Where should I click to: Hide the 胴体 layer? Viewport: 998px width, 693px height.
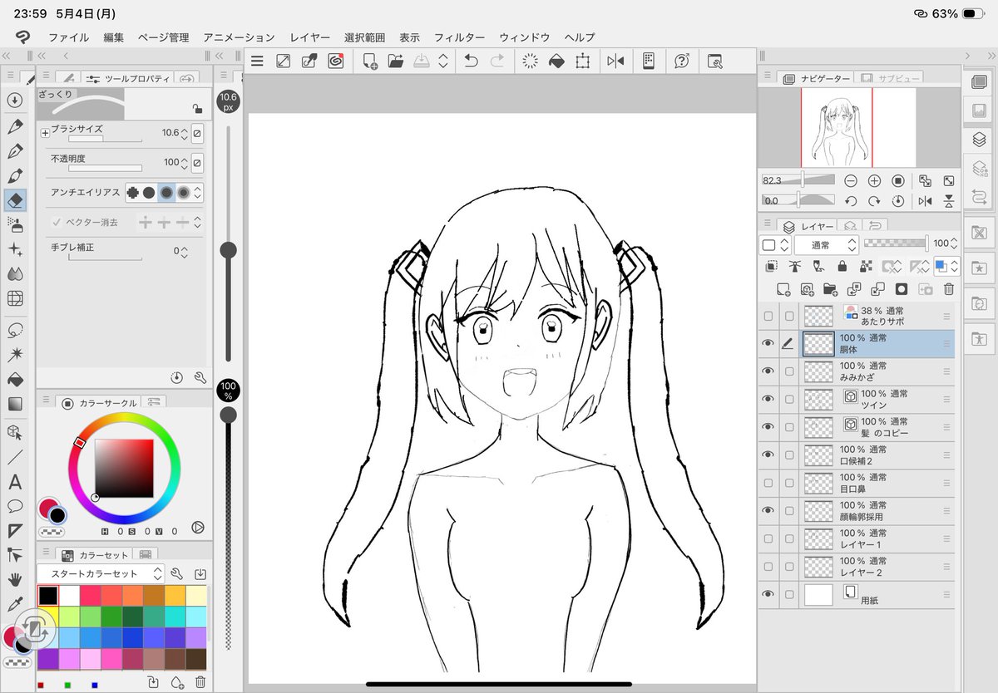tap(768, 344)
